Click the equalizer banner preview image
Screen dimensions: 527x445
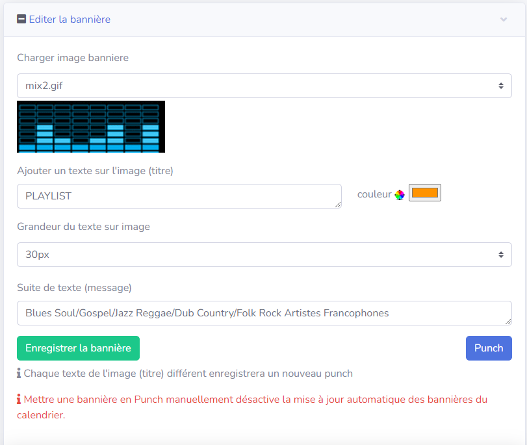[x=91, y=127]
